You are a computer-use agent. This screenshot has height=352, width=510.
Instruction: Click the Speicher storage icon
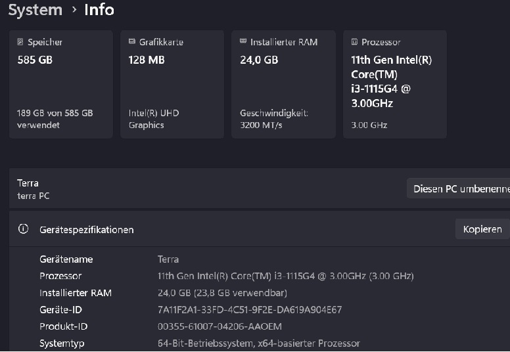(x=20, y=42)
